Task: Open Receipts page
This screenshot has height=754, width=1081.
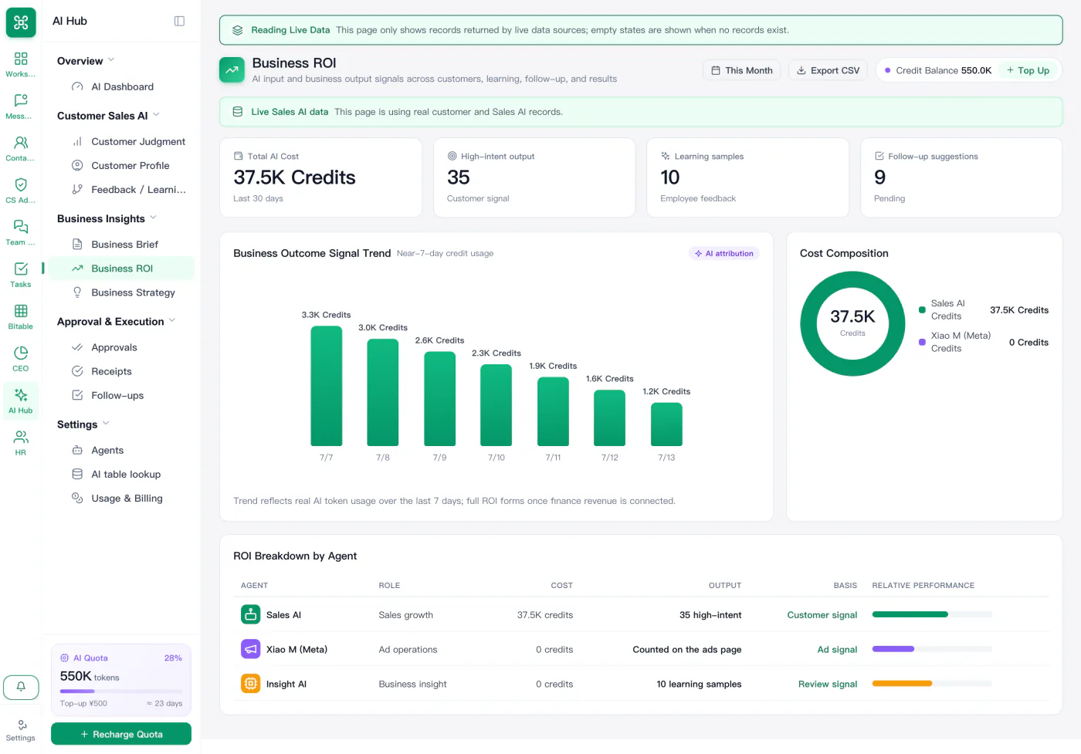Action: pyautogui.click(x=121, y=372)
